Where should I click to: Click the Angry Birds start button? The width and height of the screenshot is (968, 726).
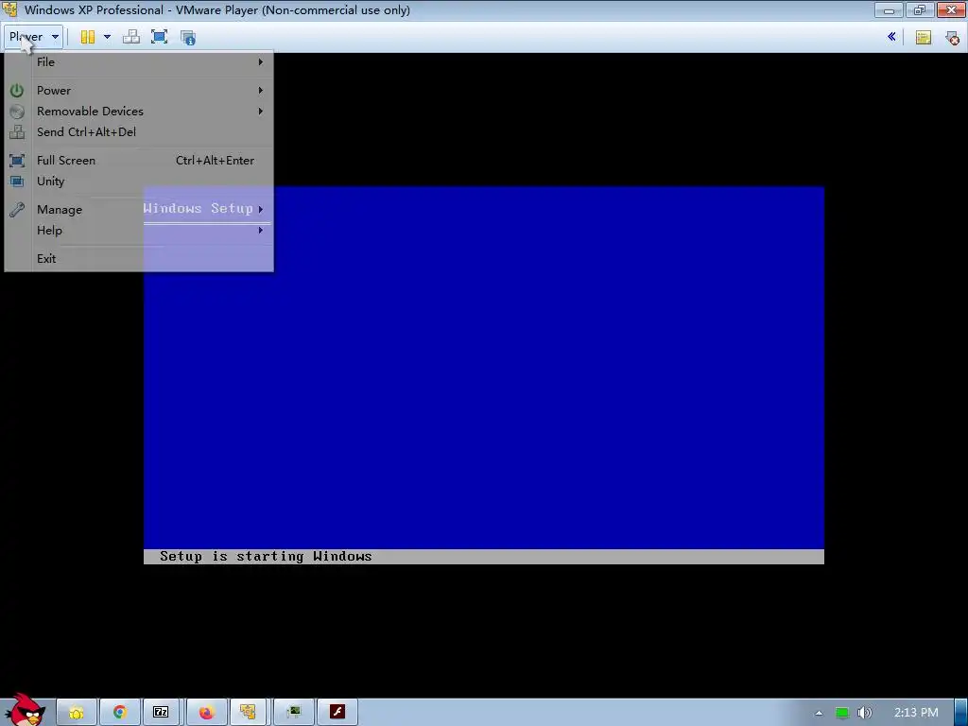pos(25,710)
